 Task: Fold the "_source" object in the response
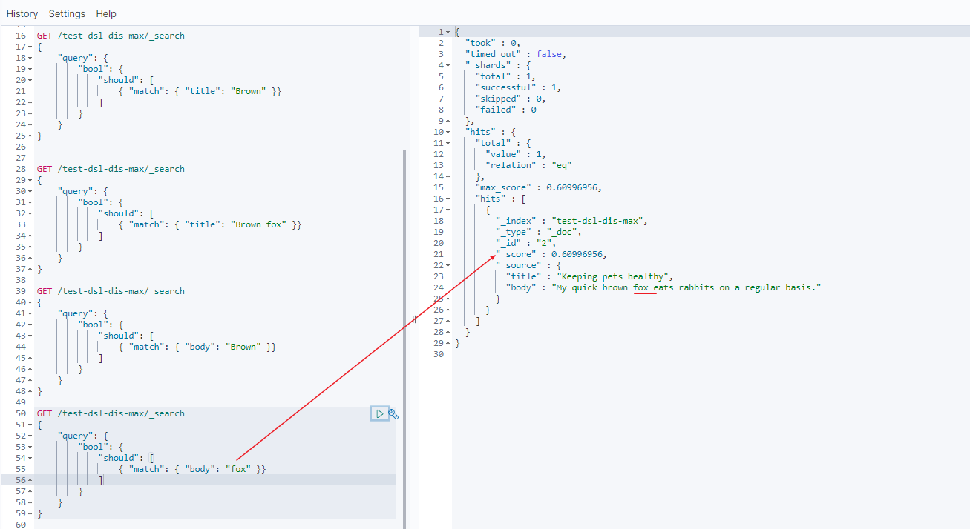(x=448, y=265)
